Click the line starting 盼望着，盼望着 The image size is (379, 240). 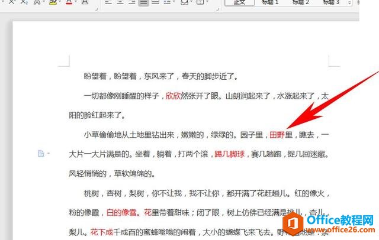pyautogui.click(x=161, y=76)
